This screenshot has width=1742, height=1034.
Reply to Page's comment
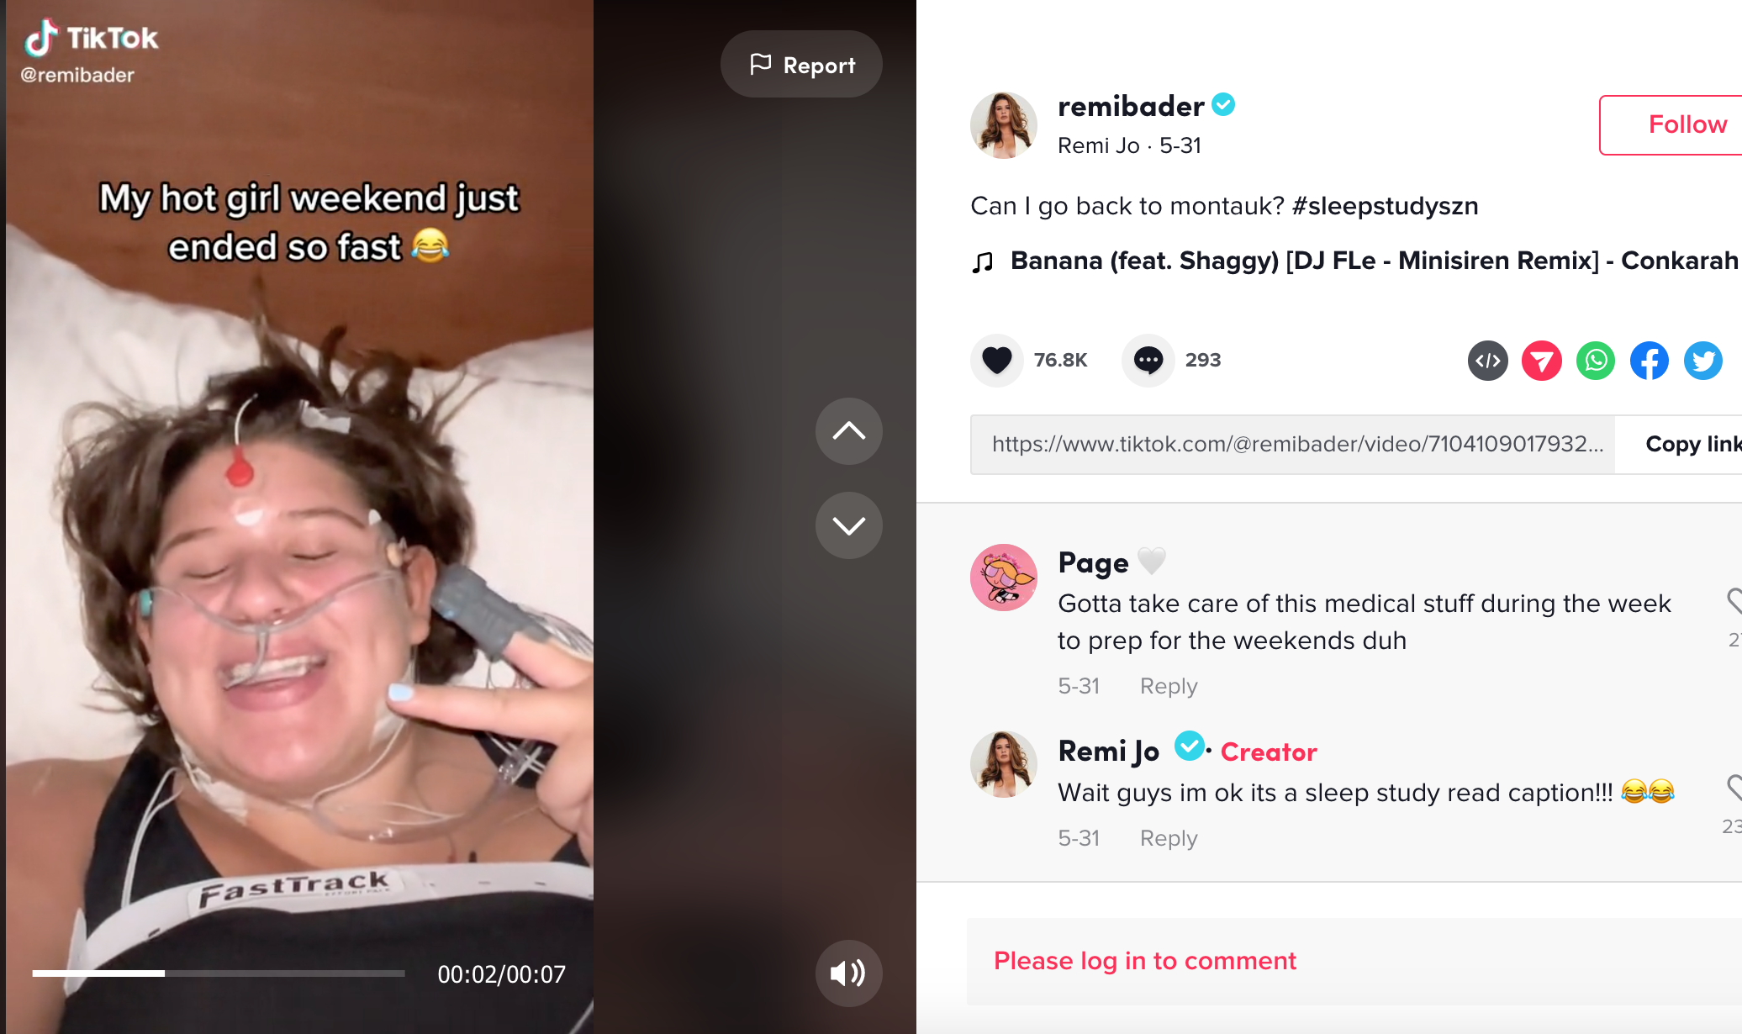coord(1169,686)
